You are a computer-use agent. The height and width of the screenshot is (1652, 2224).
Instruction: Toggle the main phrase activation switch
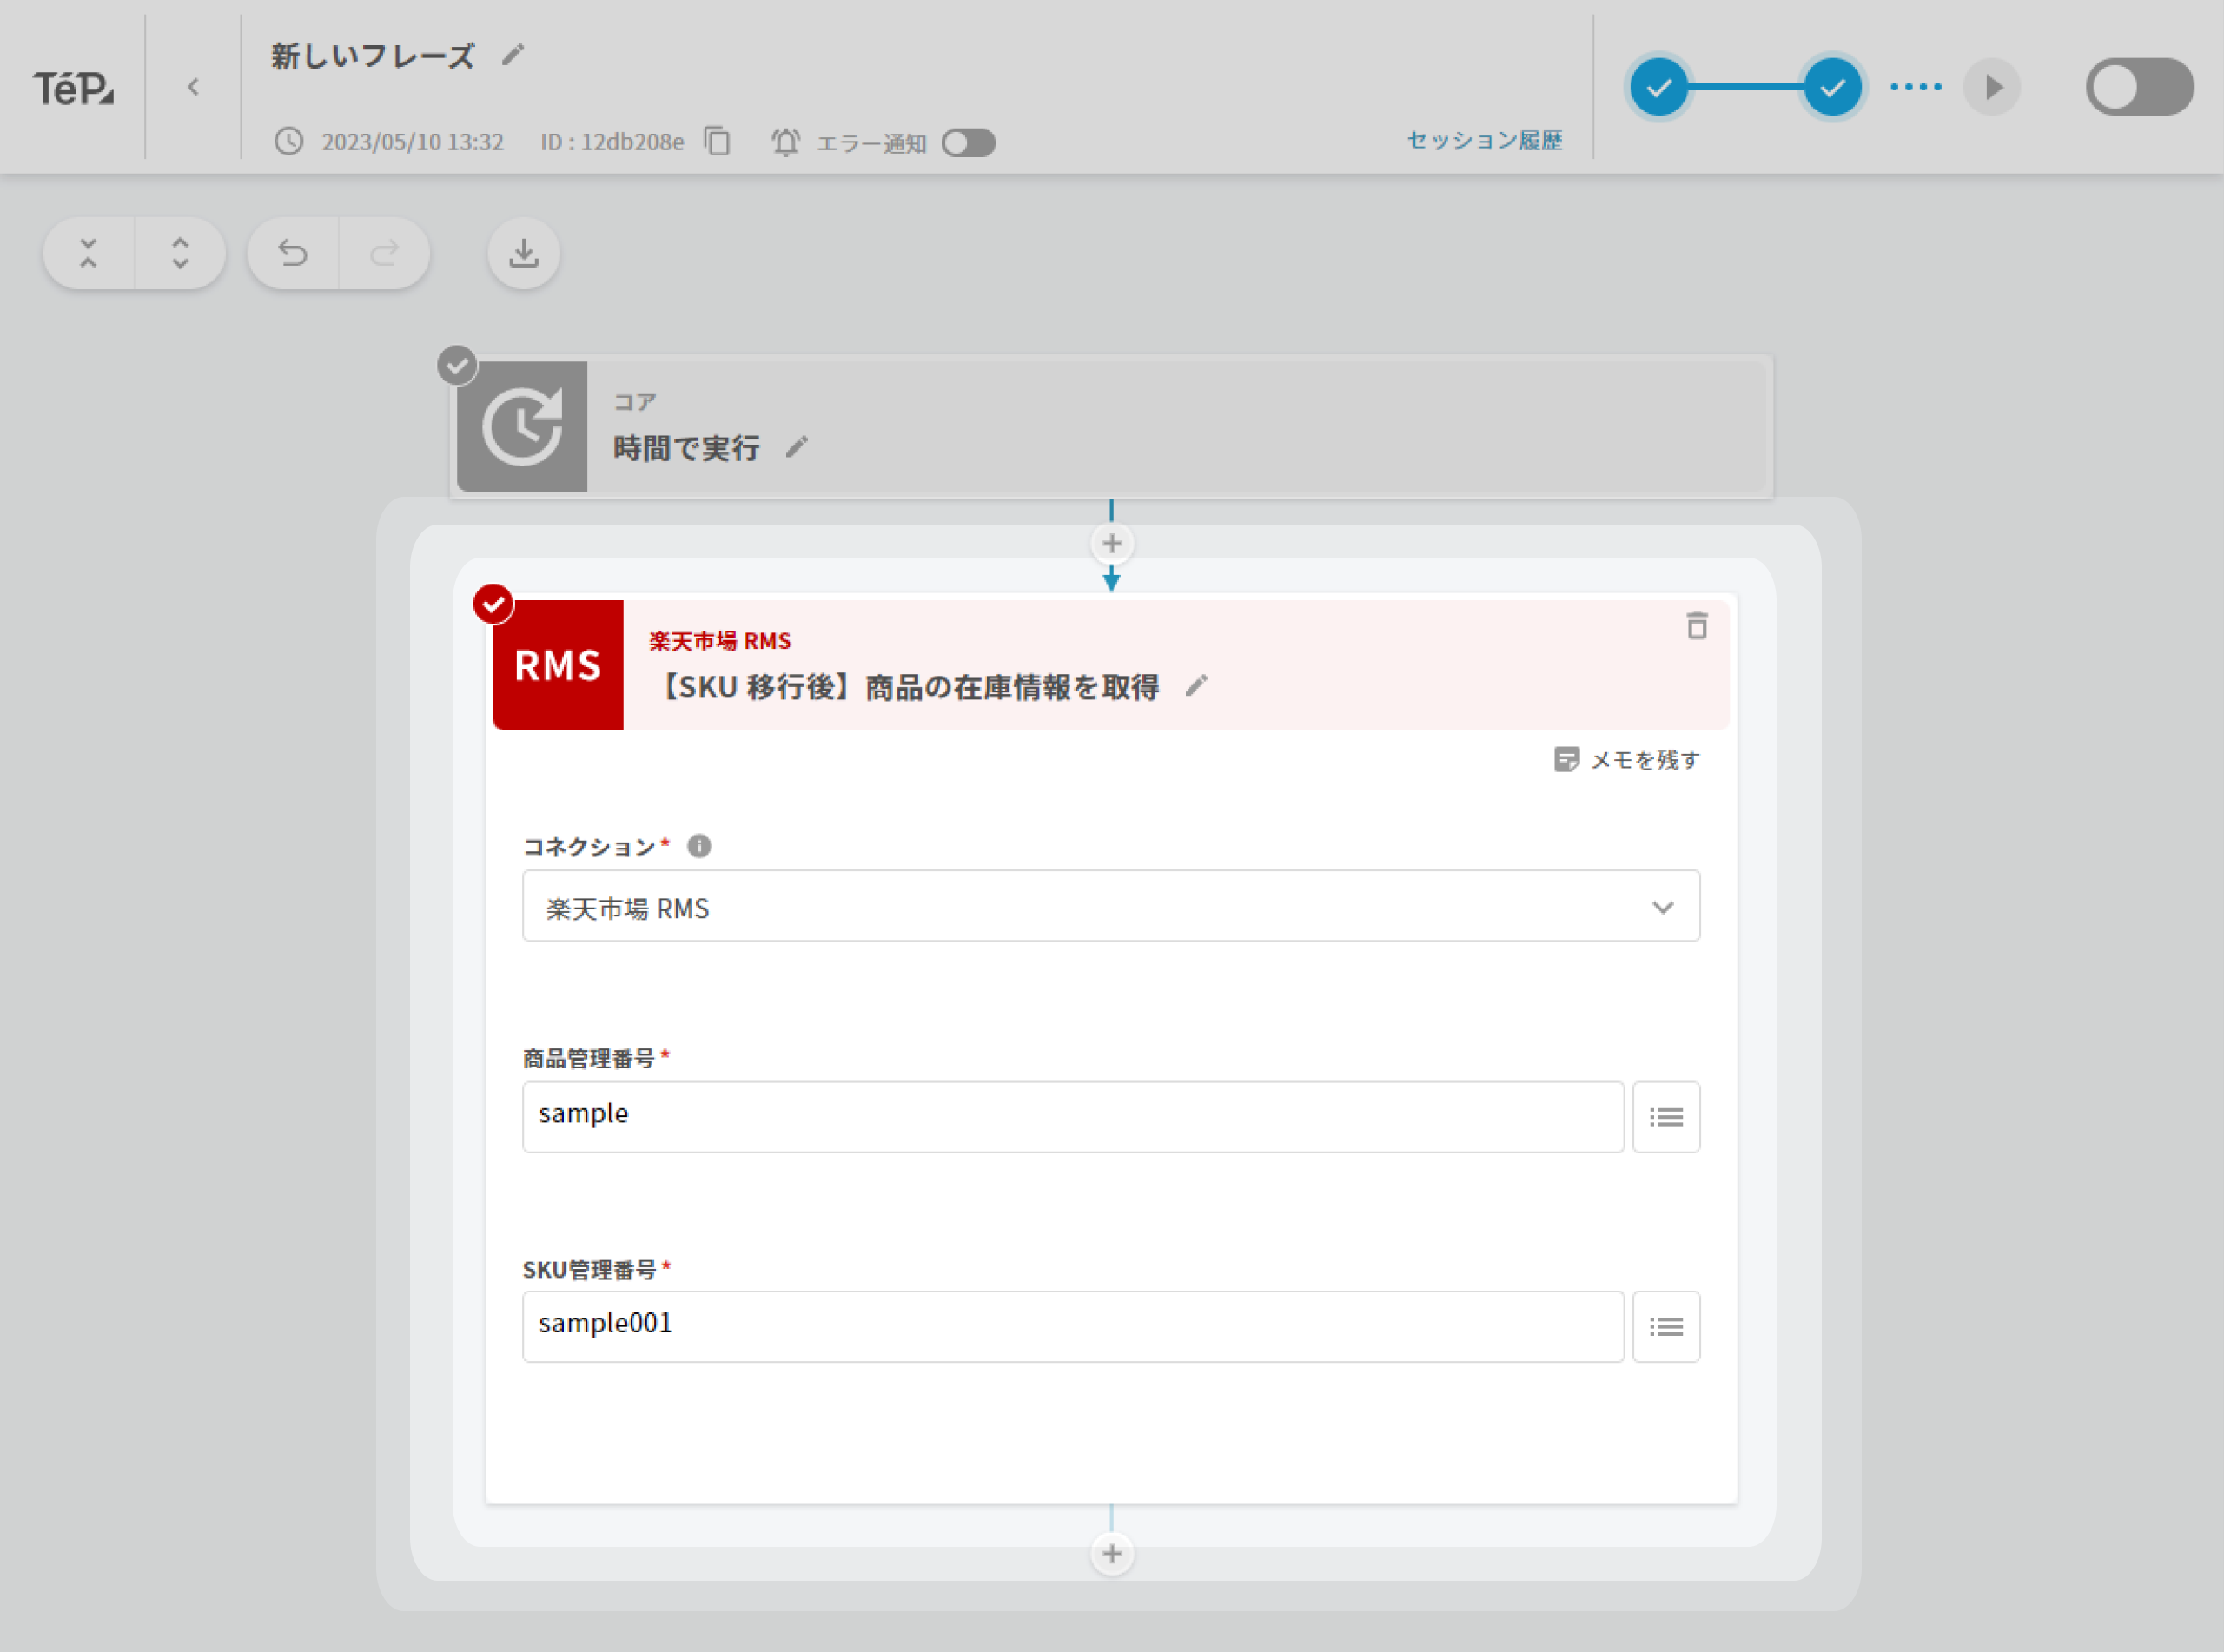(2138, 87)
